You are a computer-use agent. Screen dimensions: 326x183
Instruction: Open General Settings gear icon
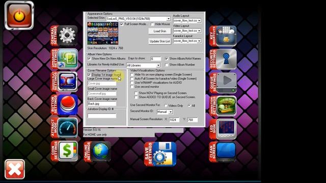(64, 36)
